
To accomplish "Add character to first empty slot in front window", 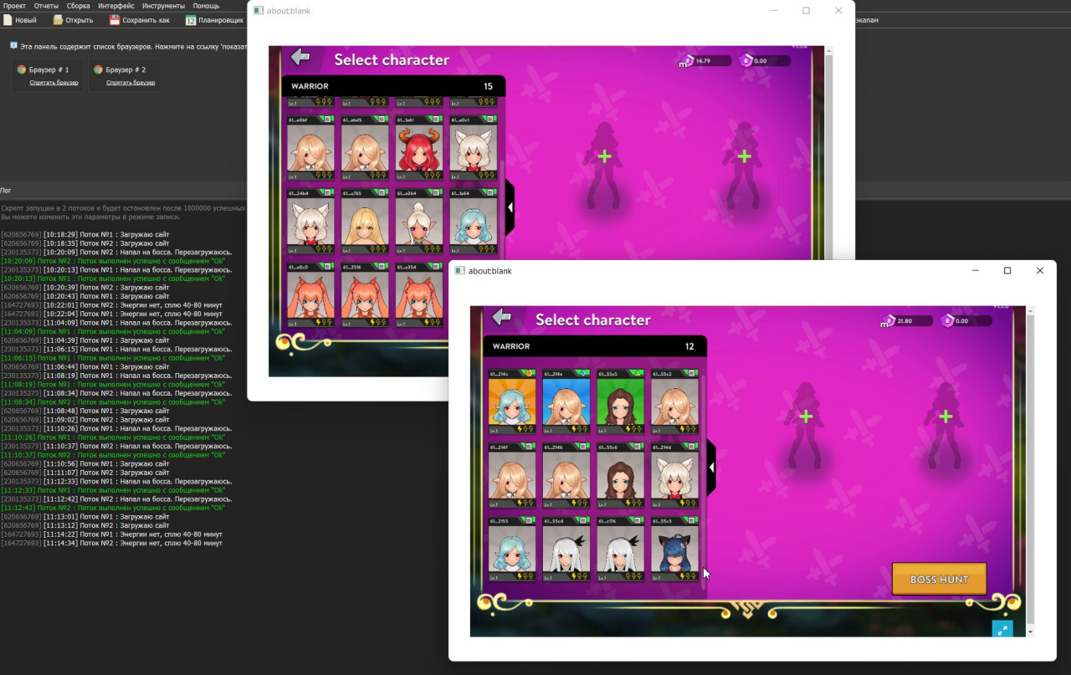I will tap(806, 417).
